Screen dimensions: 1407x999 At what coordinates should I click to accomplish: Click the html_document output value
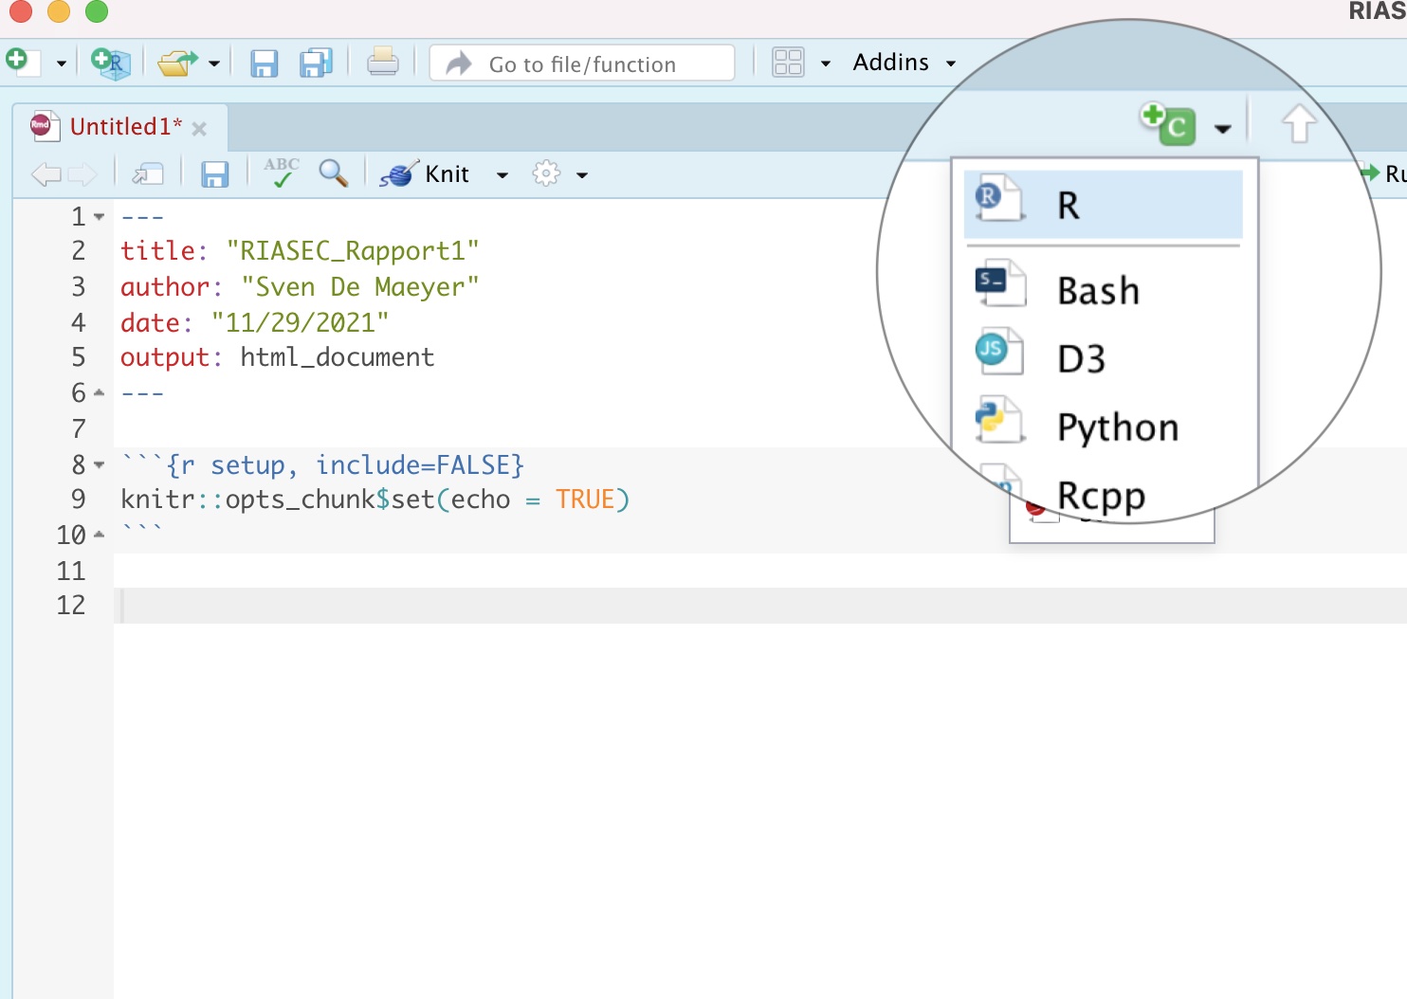(x=337, y=357)
